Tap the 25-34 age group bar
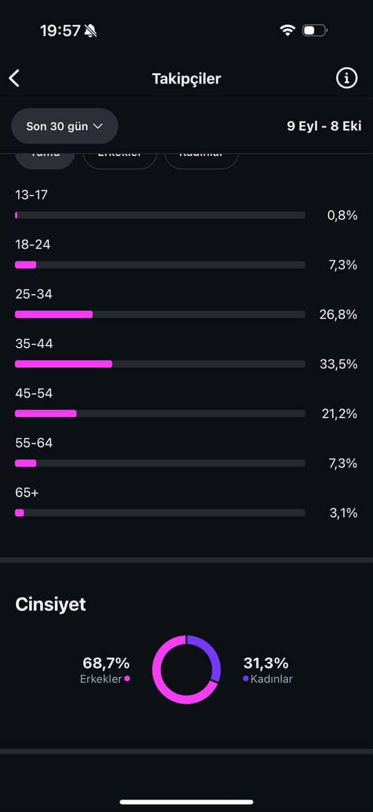 160,315
